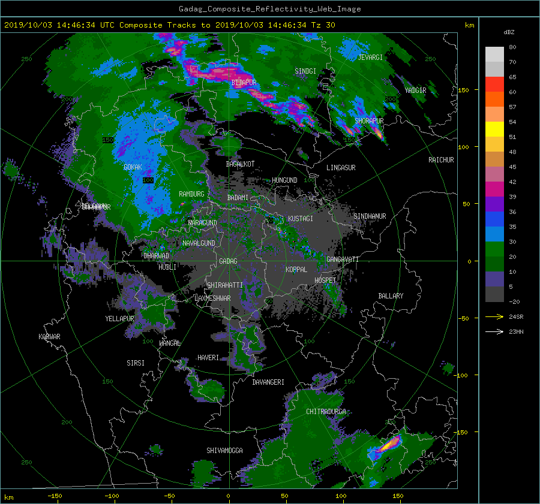Viewport: 540px width, 504px height.
Task: Click the JEVARGI city label
Action: point(370,58)
